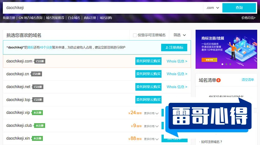
Task: Open Whois 信息 for daochikeji.com
Action: [x=177, y=61]
